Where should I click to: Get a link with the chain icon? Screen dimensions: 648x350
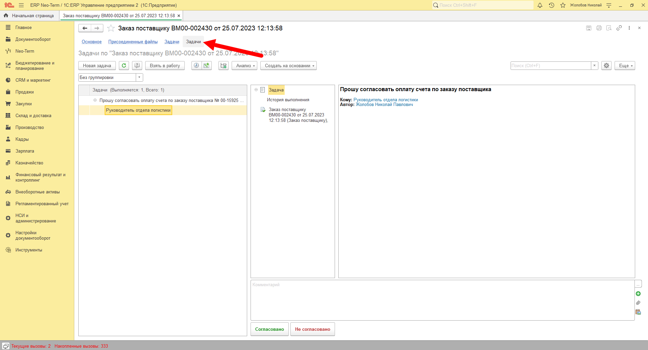(x=619, y=28)
